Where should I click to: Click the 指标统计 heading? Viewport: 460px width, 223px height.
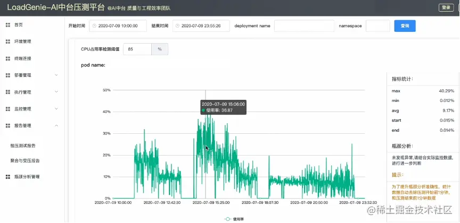402,79
